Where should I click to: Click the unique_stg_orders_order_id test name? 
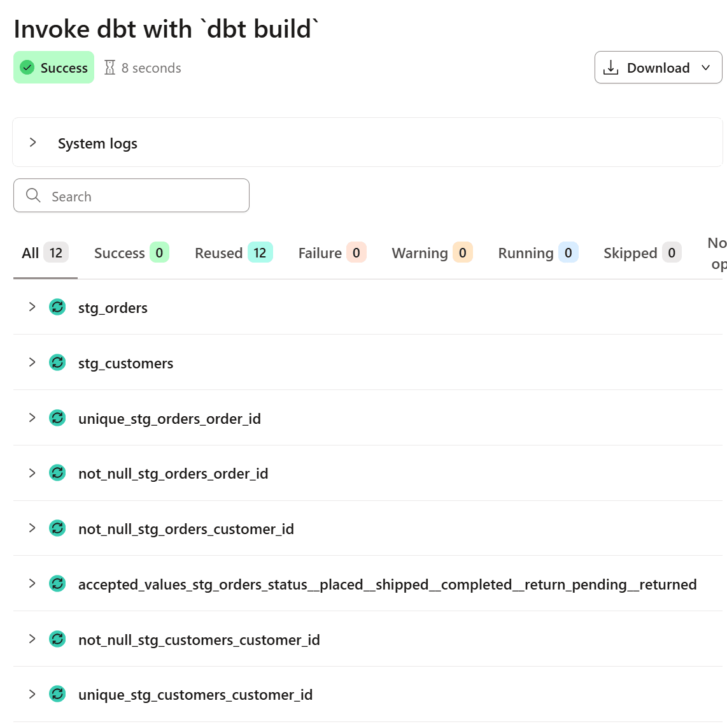click(x=170, y=419)
